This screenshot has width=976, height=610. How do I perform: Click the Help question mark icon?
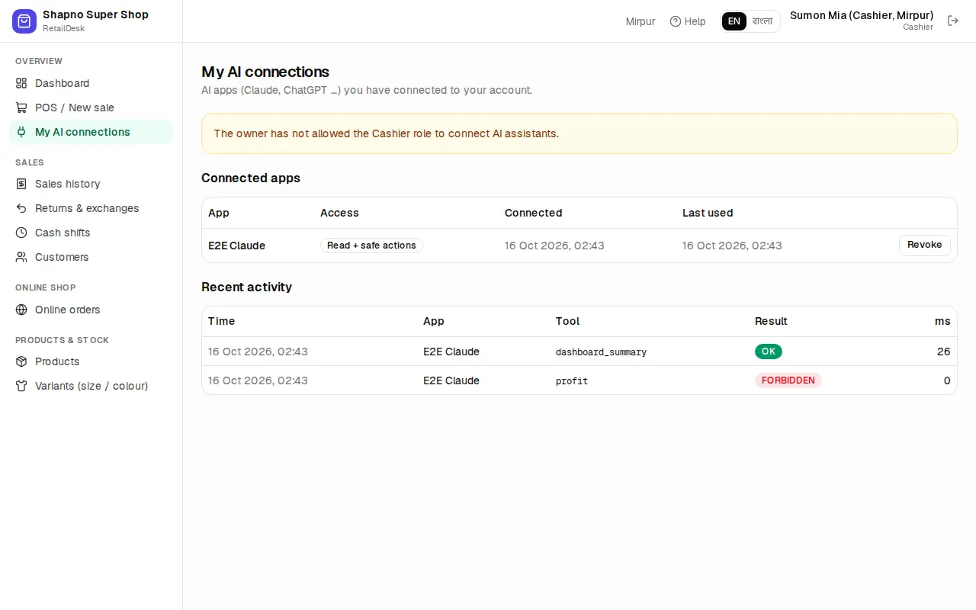676,21
